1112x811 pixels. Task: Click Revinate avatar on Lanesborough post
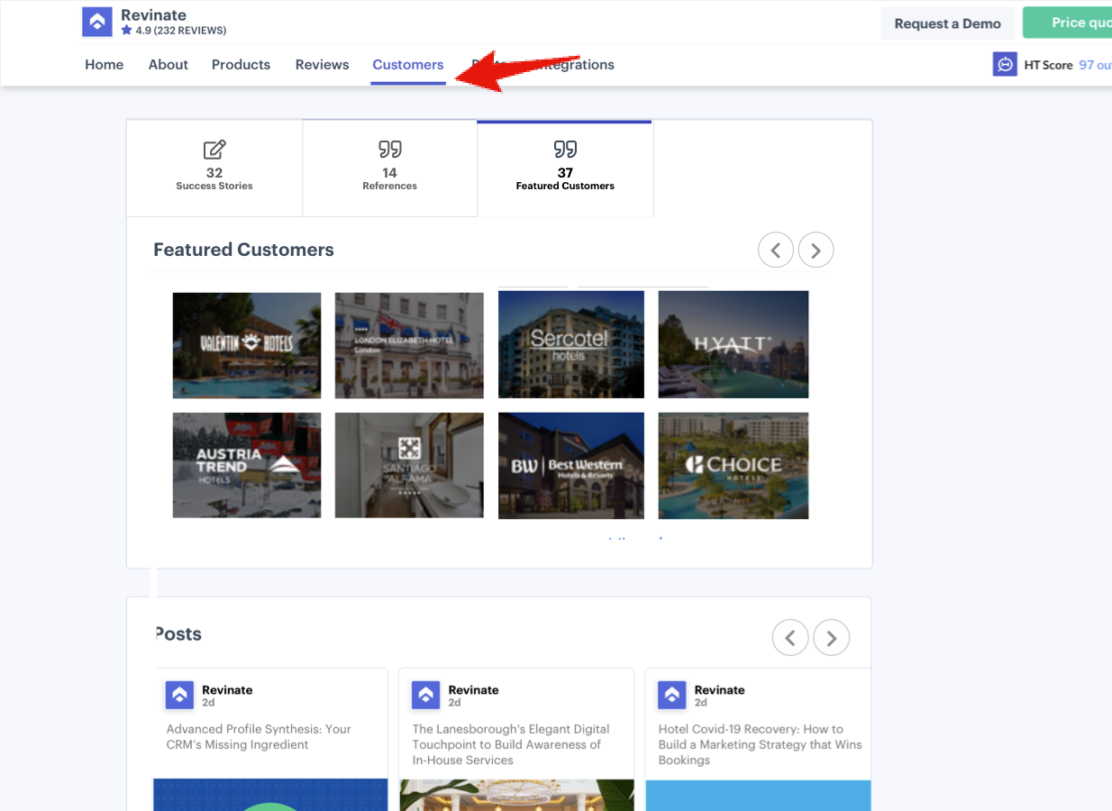pyautogui.click(x=425, y=695)
